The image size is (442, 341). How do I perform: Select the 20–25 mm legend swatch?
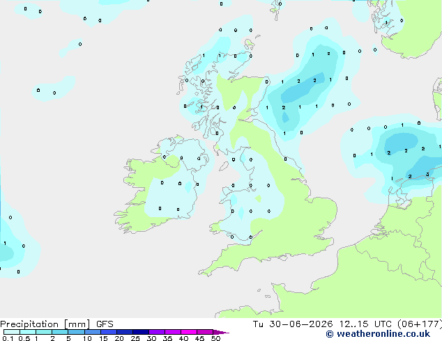click(125, 332)
